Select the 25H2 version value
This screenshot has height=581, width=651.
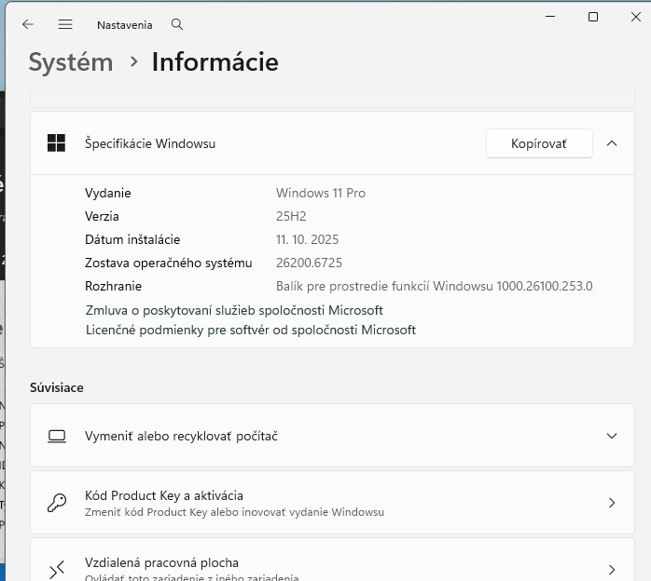coord(291,216)
